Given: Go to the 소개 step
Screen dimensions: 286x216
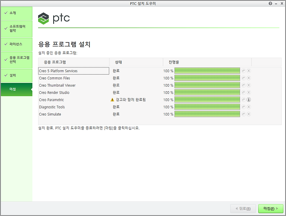Looking at the screenshot, I should point(16,13).
